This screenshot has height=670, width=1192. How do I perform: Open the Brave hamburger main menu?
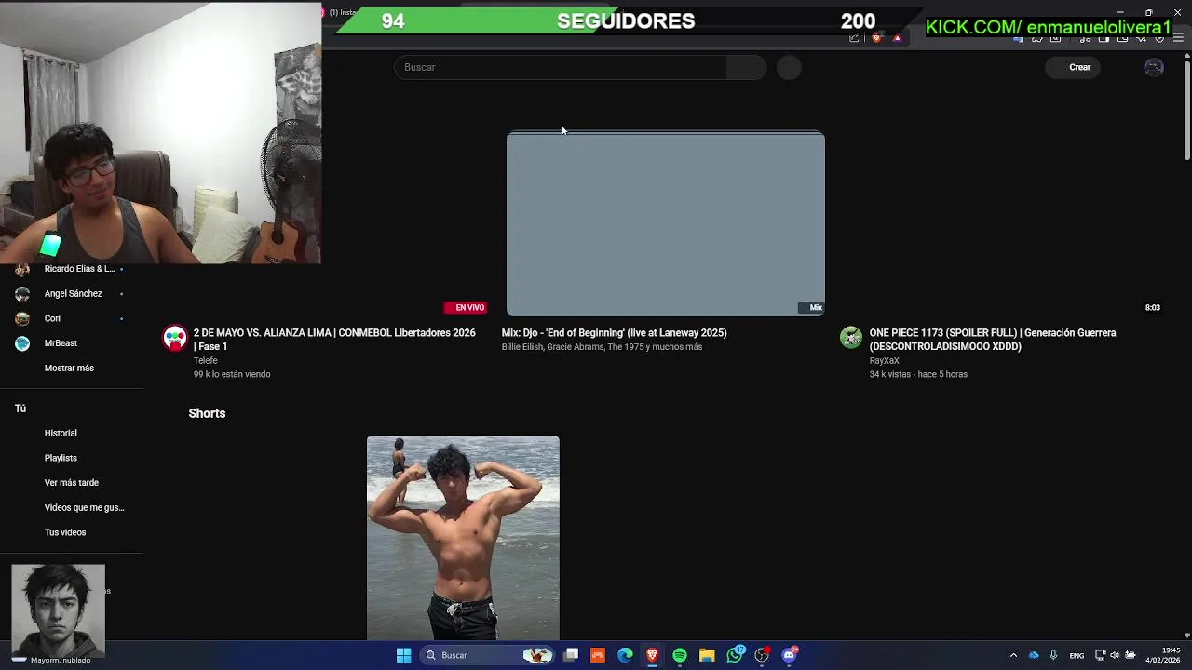click(1179, 38)
